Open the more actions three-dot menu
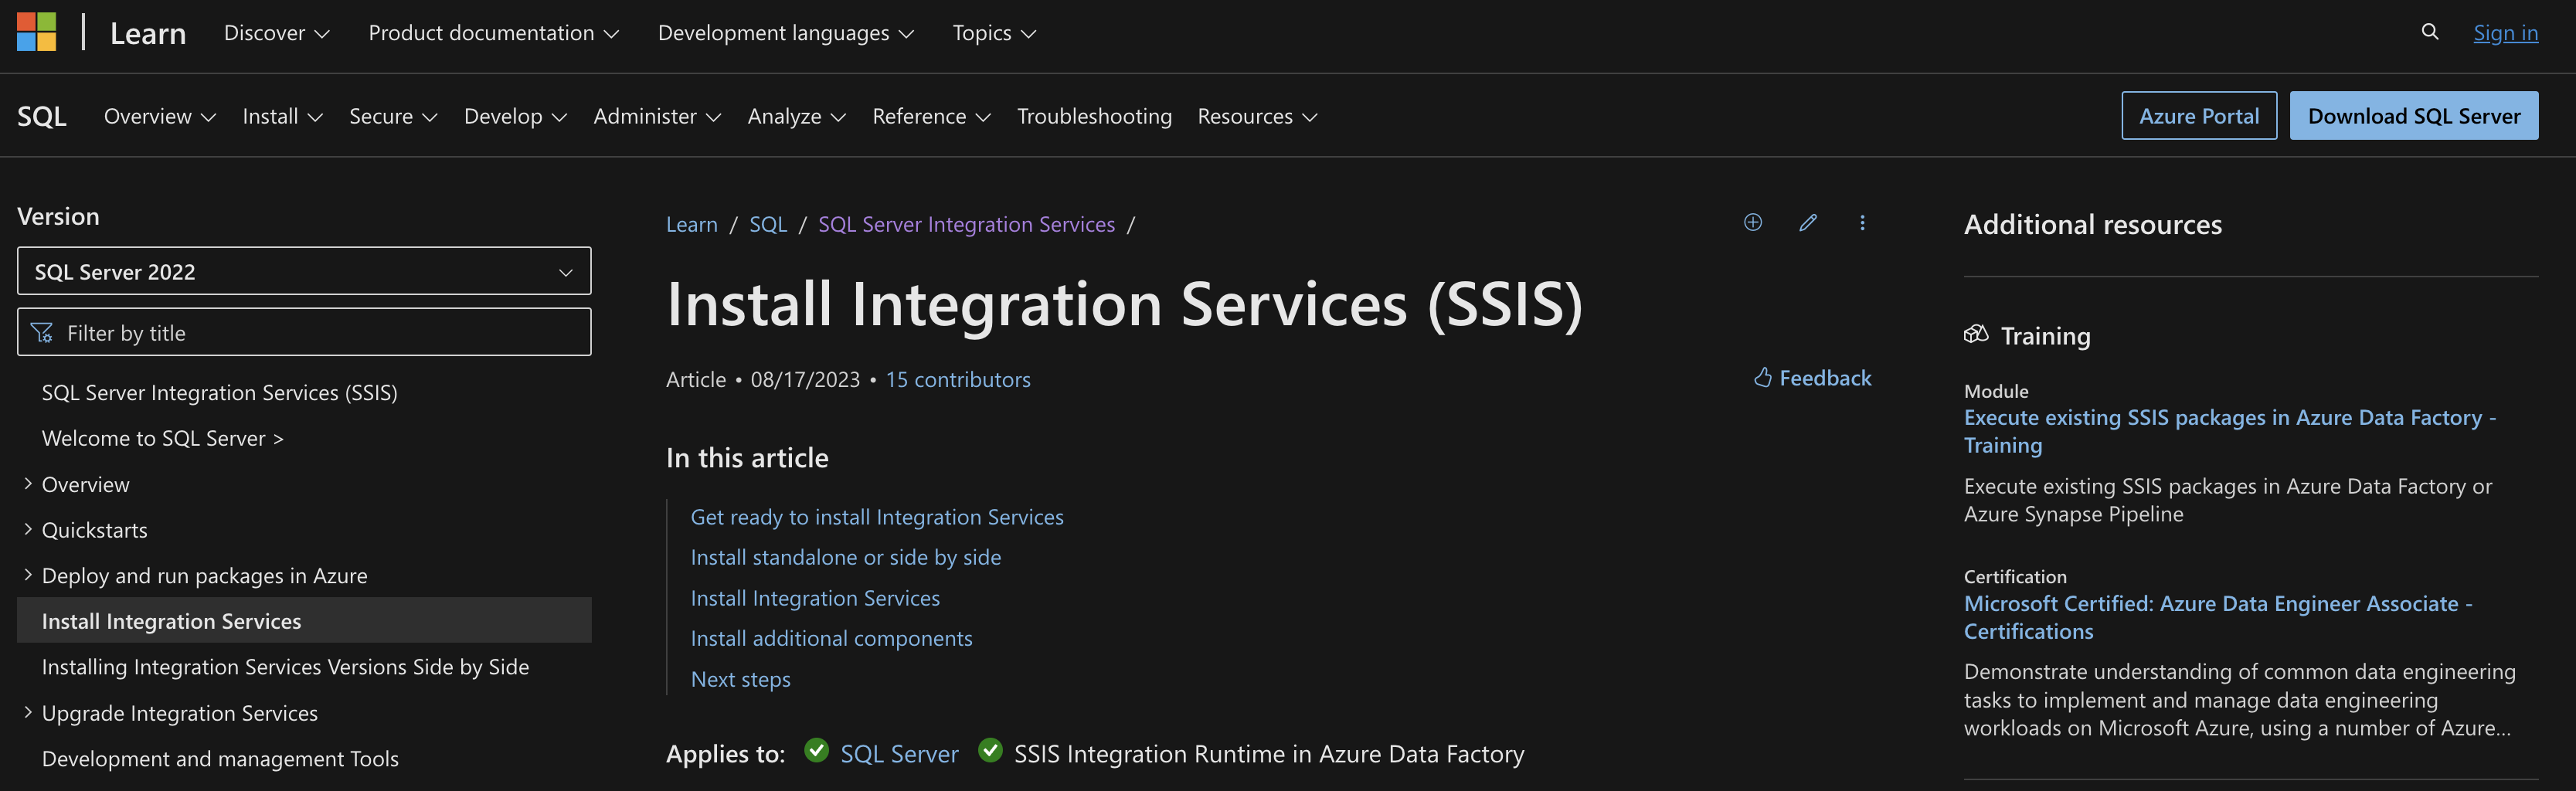 coord(1862,222)
